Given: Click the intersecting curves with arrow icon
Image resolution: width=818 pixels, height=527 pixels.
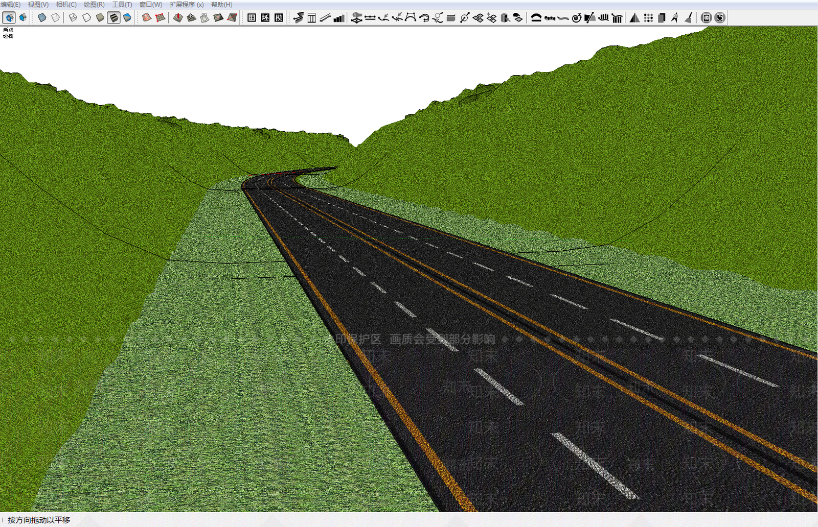Looking at the screenshot, I should click(x=397, y=18).
